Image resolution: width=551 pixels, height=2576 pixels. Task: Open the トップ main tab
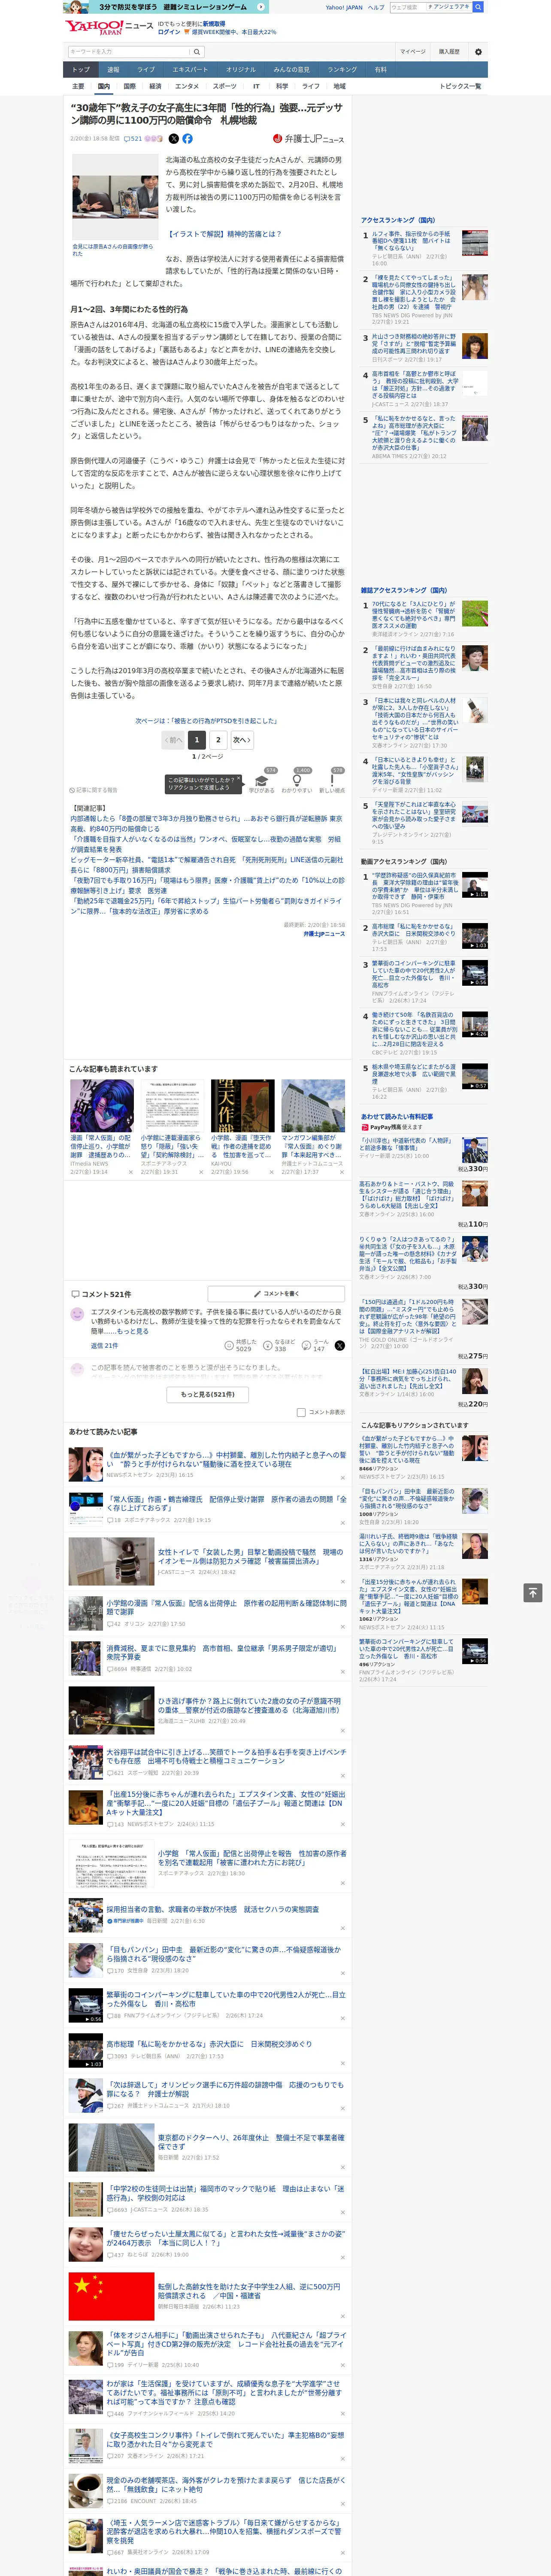coord(81,70)
